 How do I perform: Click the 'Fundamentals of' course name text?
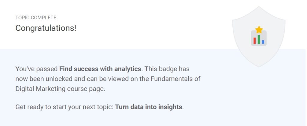pos(175,79)
